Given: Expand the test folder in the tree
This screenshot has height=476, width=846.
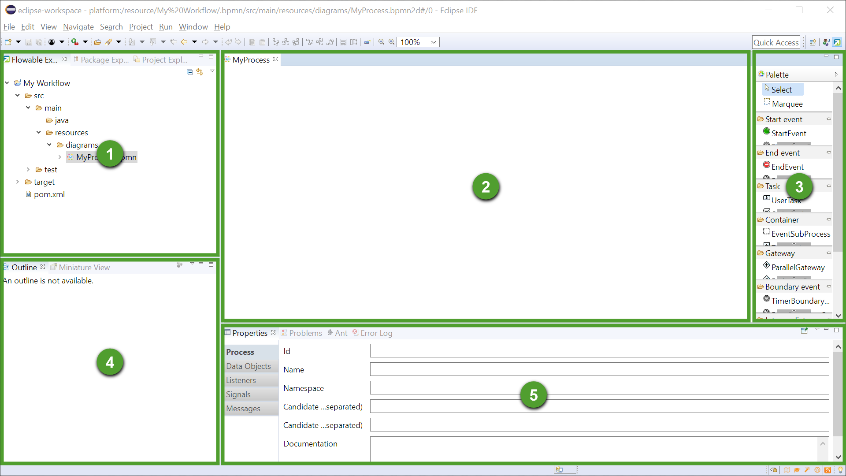Looking at the screenshot, I should pos(28,170).
